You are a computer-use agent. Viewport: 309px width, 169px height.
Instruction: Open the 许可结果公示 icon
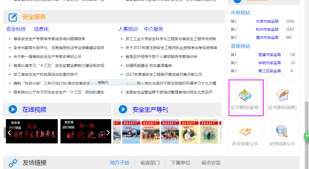[245, 132]
